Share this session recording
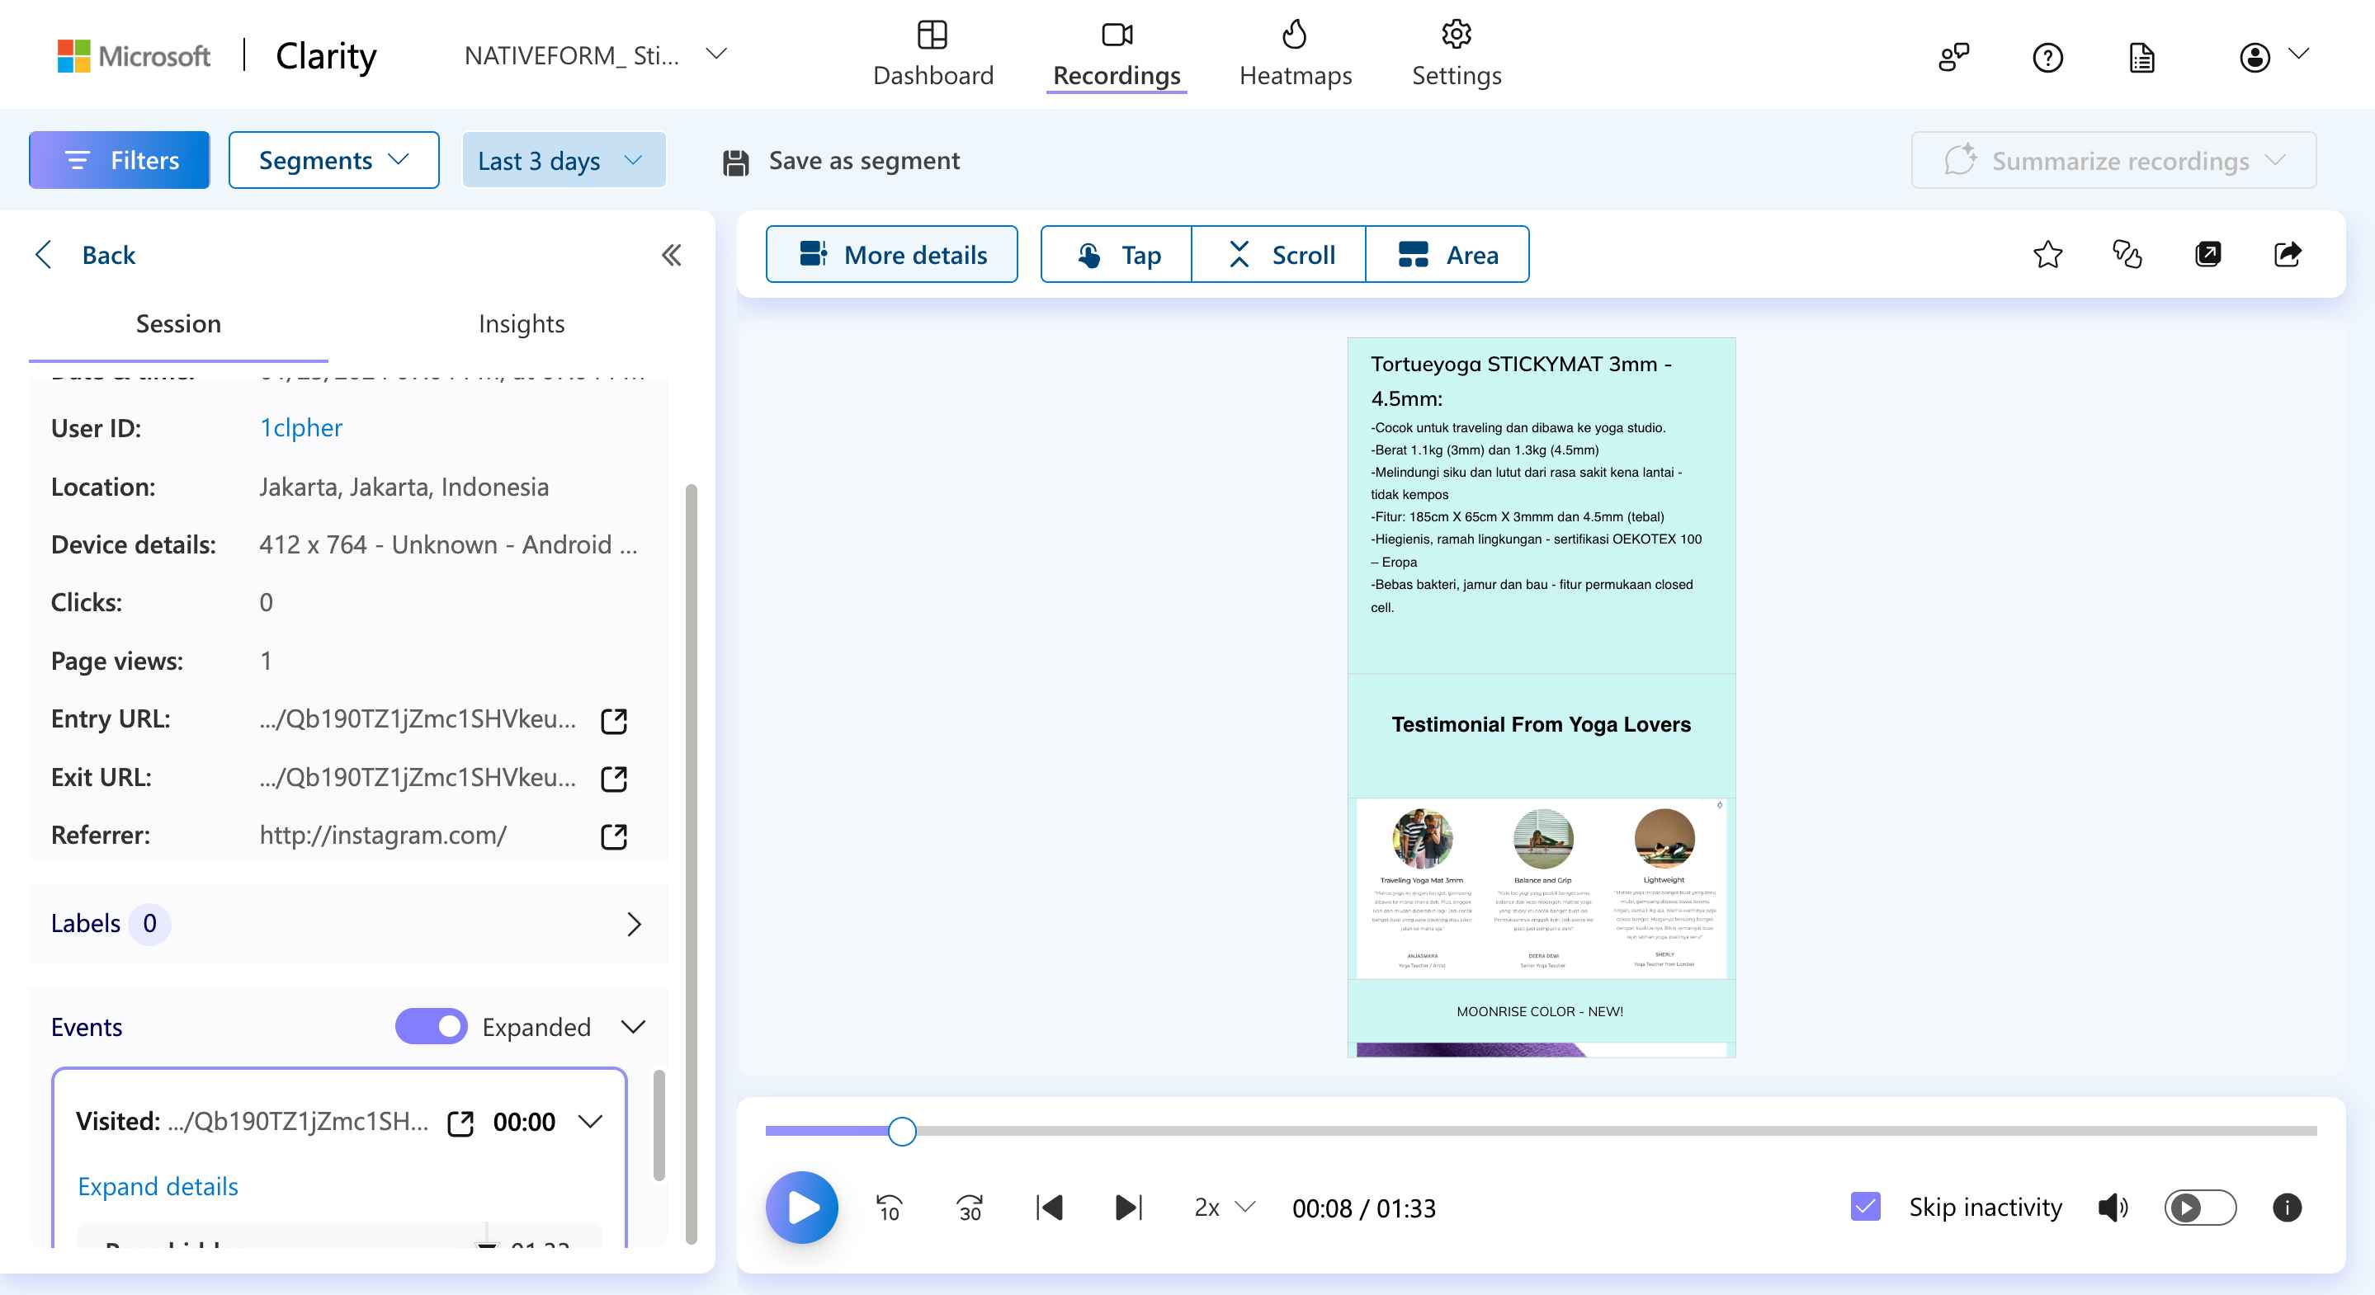 [x=2289, y=254]
